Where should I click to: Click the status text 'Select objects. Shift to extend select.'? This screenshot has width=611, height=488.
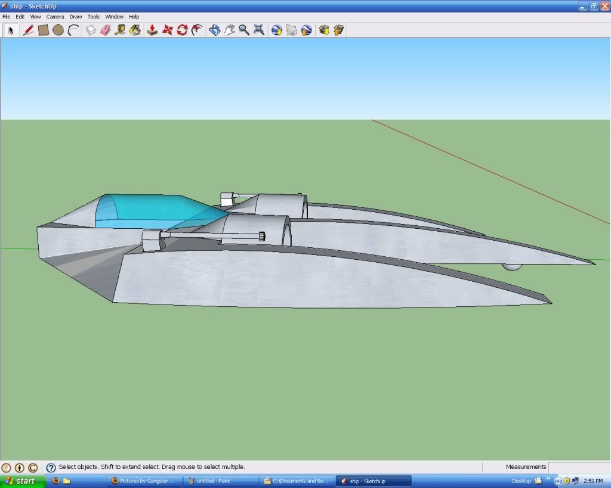(109, 467)
